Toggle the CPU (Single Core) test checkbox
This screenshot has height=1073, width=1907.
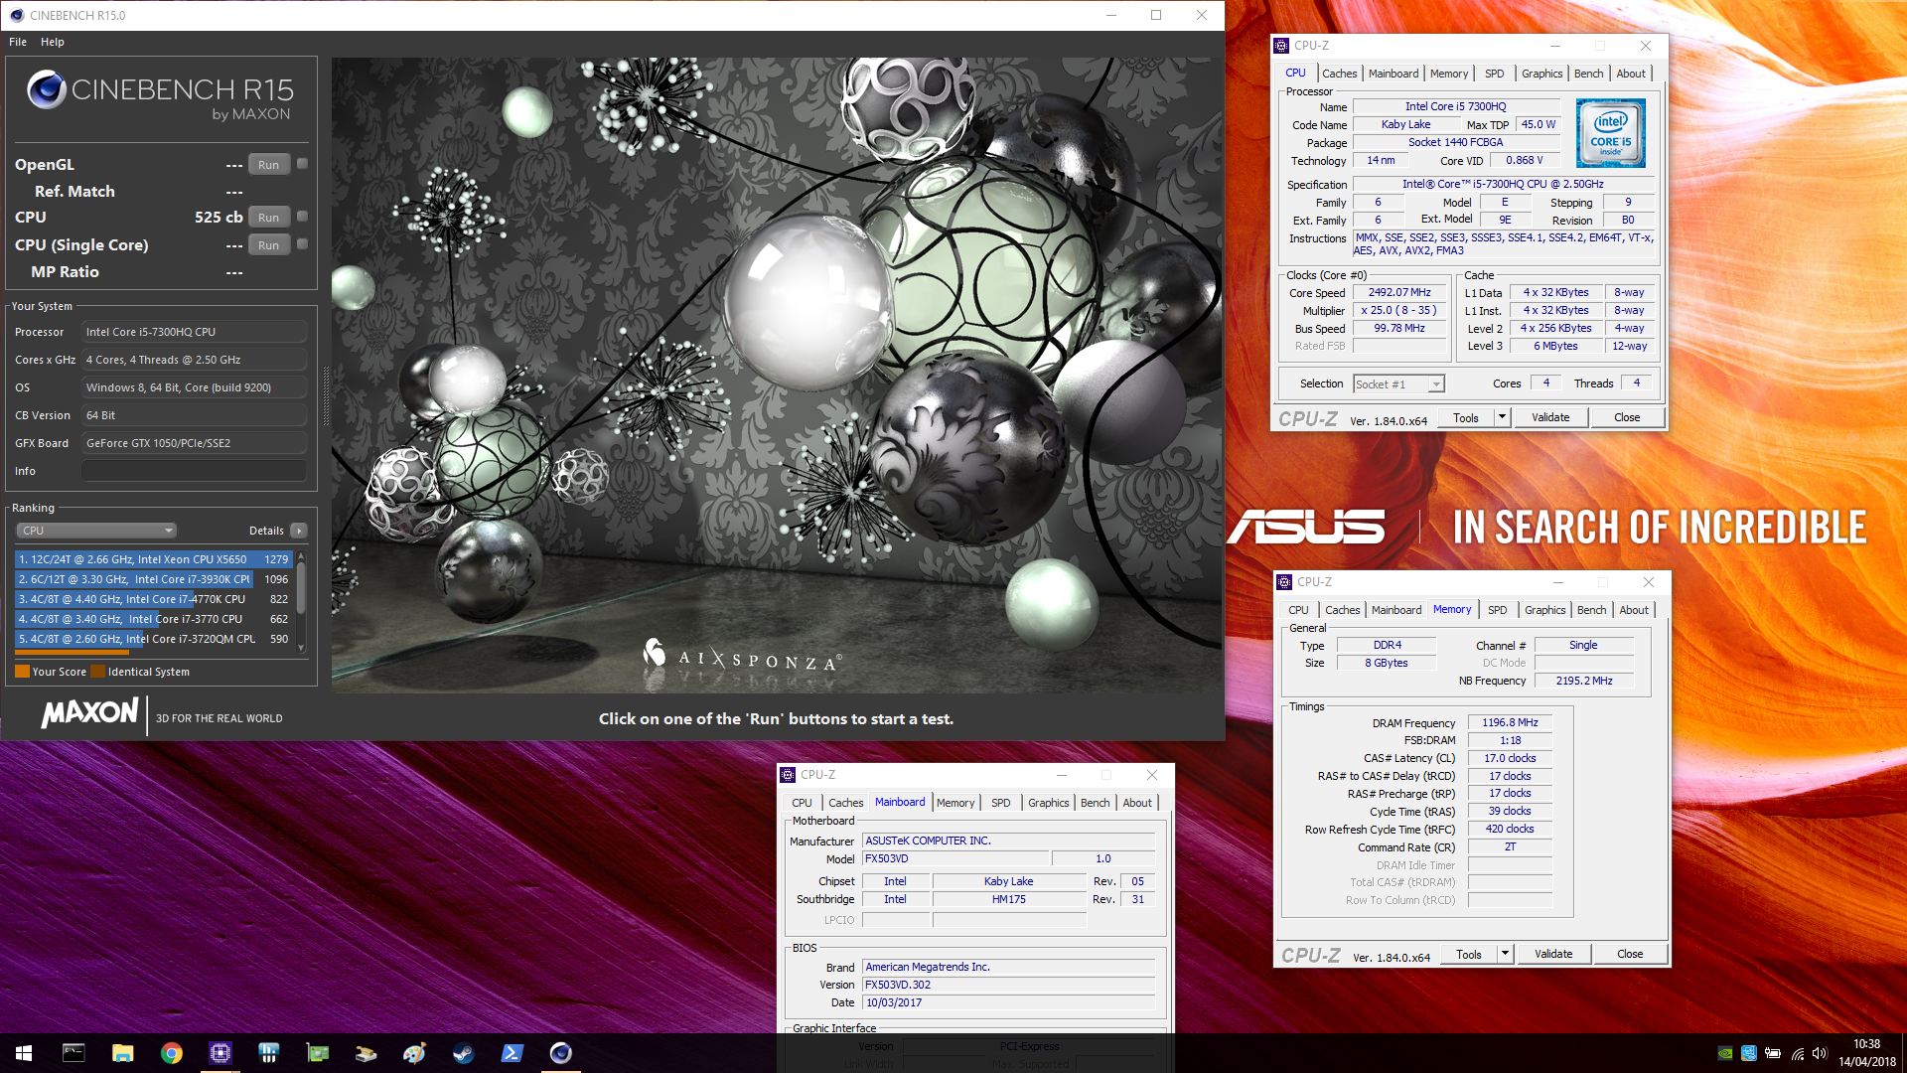pyautogui.click(x=302, y=244)
